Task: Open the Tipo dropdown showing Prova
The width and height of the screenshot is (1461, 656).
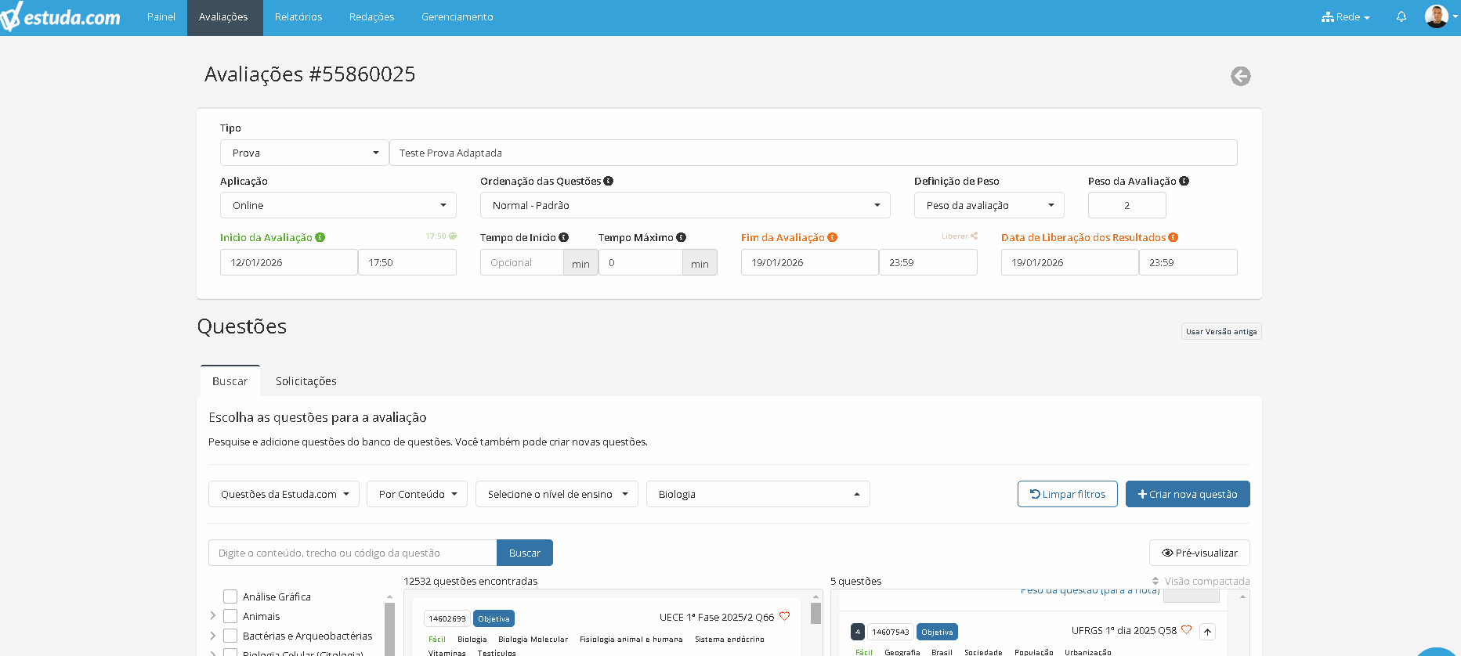Action: tap(305, 153)
